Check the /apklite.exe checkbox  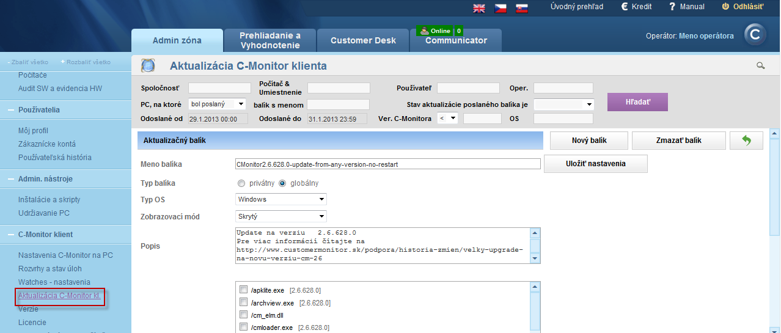click(244, 290)
